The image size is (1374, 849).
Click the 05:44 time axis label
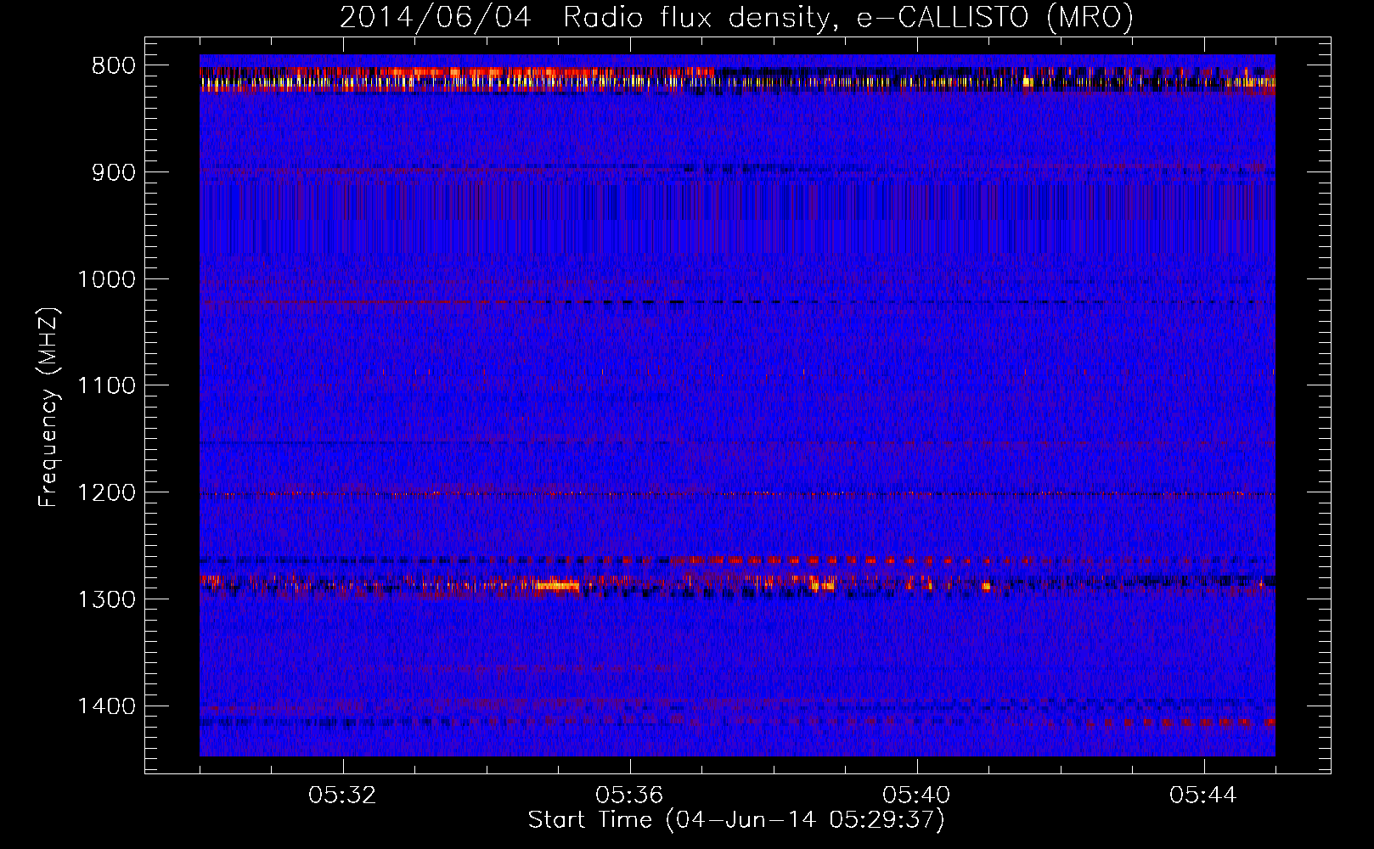pyautogui.click(x=1203, y=796)
